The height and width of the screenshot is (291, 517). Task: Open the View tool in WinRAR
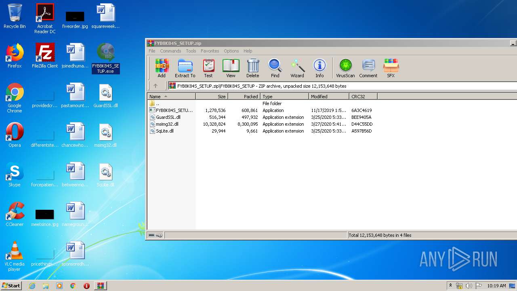point(231,68)
